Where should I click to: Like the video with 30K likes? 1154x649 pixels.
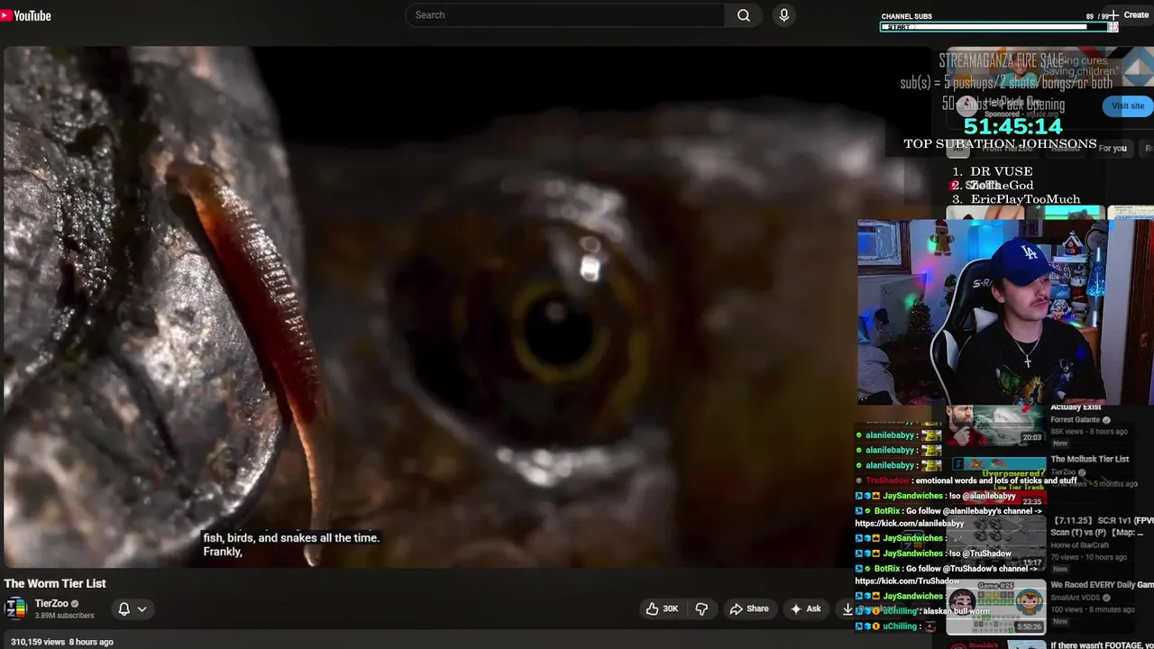(662, 609)
